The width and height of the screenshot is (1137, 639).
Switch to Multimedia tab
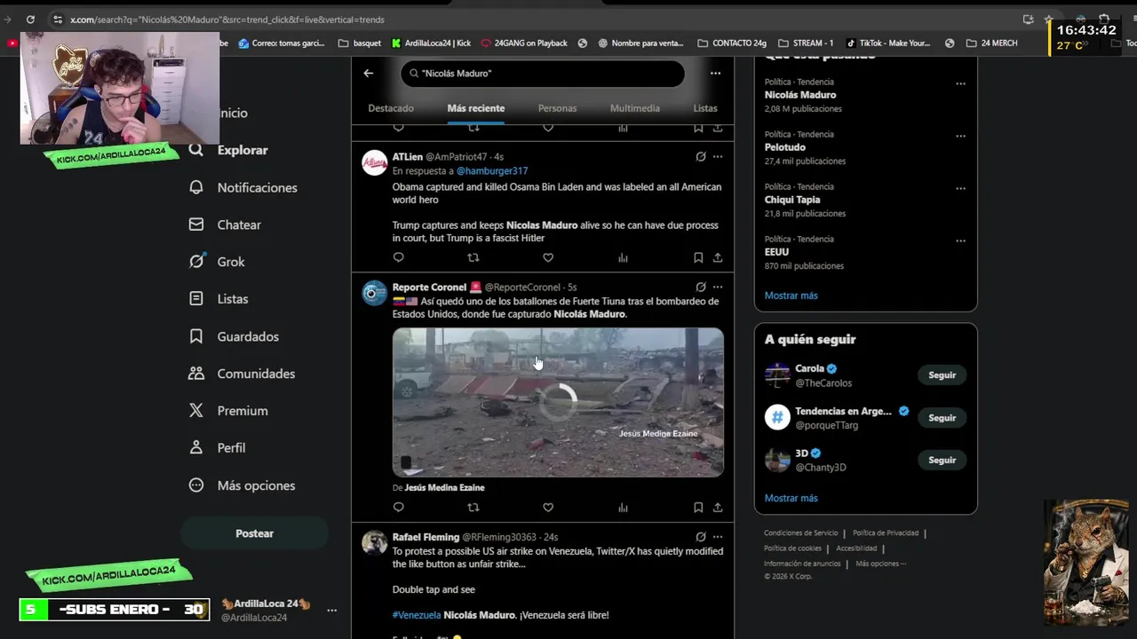tap(635, 108)
